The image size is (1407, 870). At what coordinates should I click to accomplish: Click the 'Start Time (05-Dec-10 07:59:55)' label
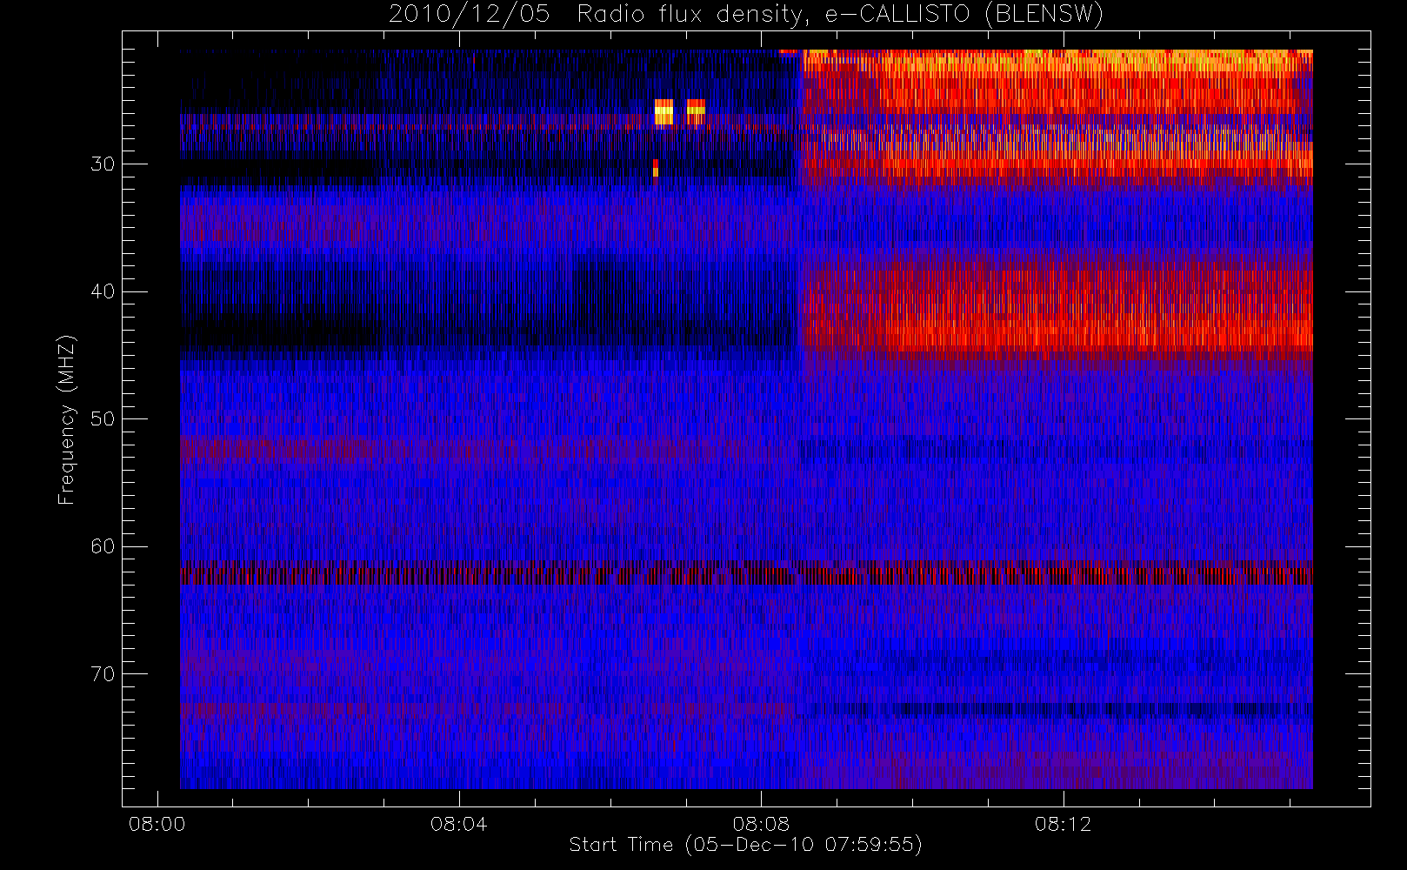click(x=745, y=845)
